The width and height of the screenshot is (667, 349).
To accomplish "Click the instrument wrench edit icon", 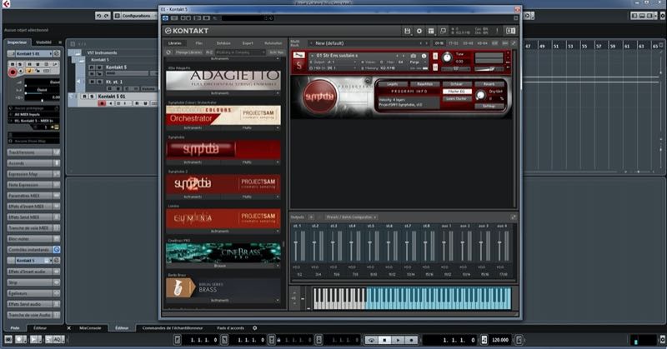I will pyautogui.click(x=299, y=55).
